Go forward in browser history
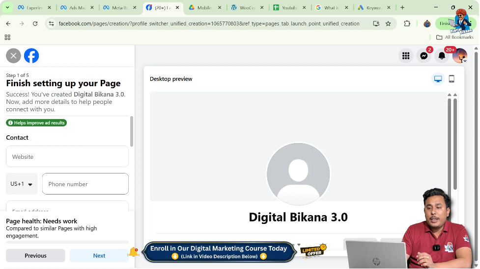 (x=22, y=24)
